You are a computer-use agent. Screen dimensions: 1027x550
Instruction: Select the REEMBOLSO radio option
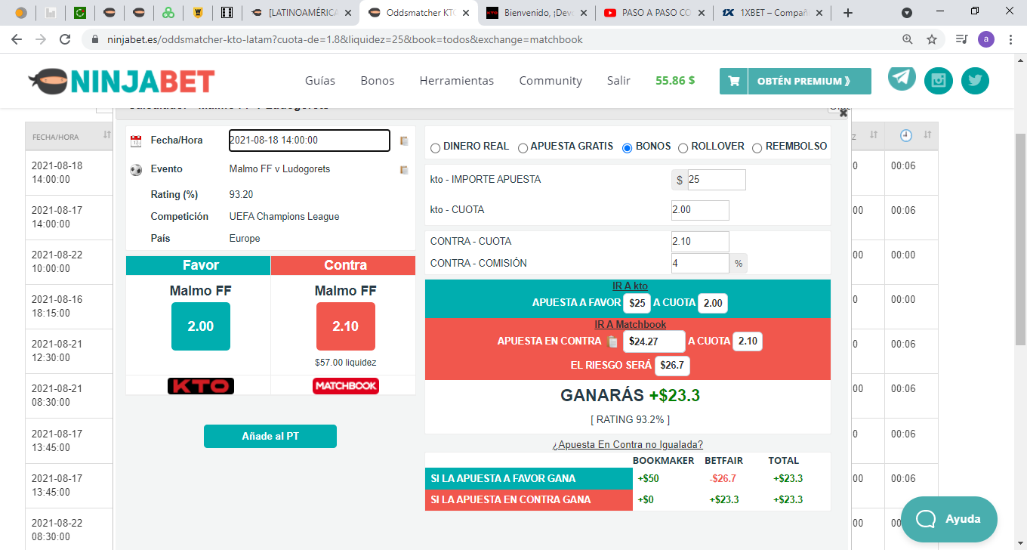point(757,148)
